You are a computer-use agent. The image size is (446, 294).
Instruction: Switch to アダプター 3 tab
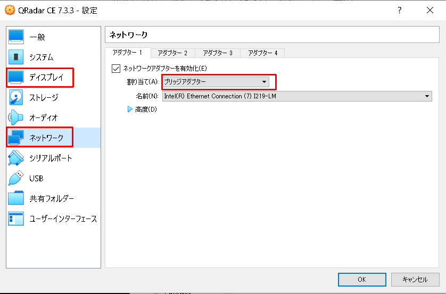[x=218, y=53]
